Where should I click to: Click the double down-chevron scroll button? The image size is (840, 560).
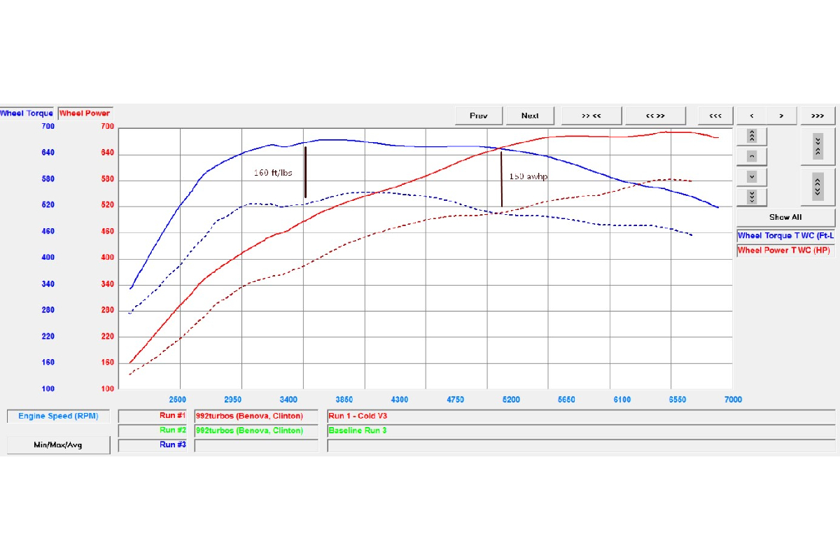(752, 197)
